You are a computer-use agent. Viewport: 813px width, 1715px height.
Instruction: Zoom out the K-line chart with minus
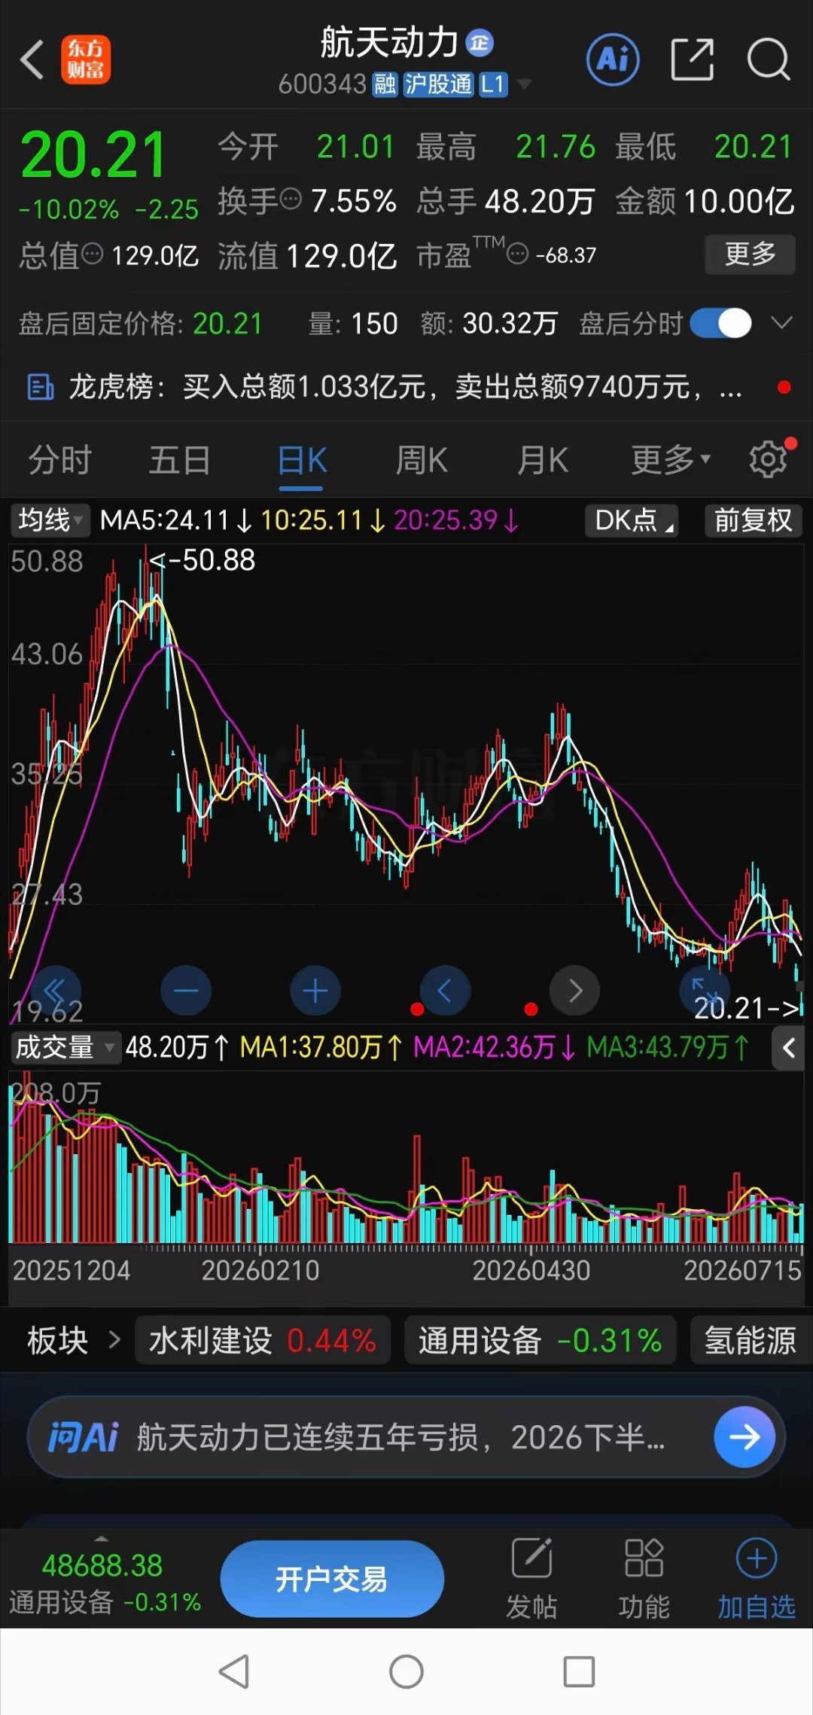[186, 991]
